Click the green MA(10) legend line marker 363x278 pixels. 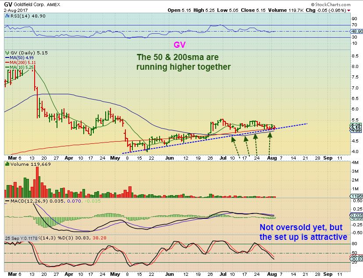7,68
